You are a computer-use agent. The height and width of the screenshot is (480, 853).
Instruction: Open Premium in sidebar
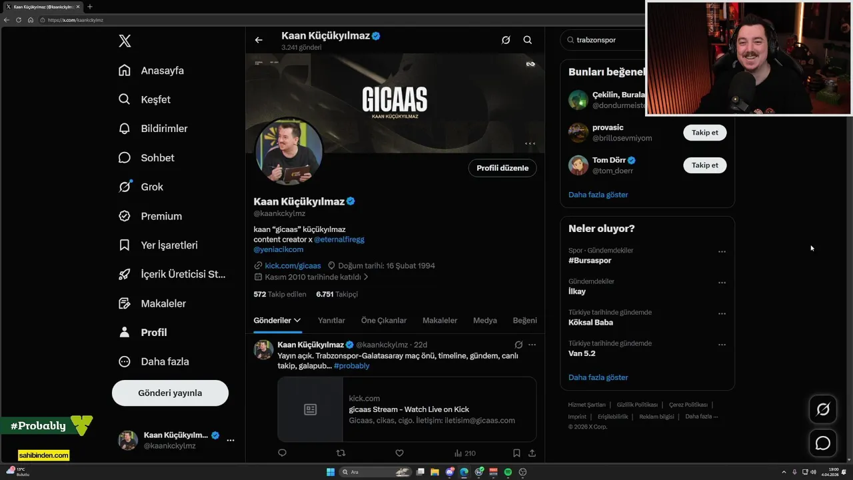point(150,216)
